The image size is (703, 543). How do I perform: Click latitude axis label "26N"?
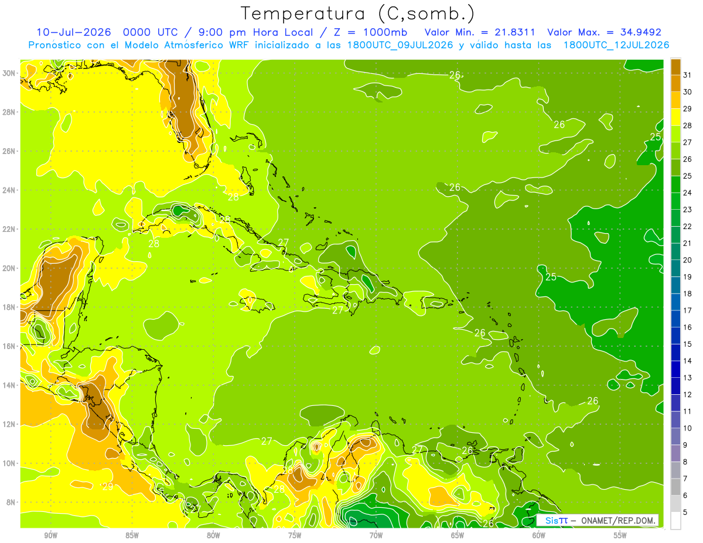[9, 151]
